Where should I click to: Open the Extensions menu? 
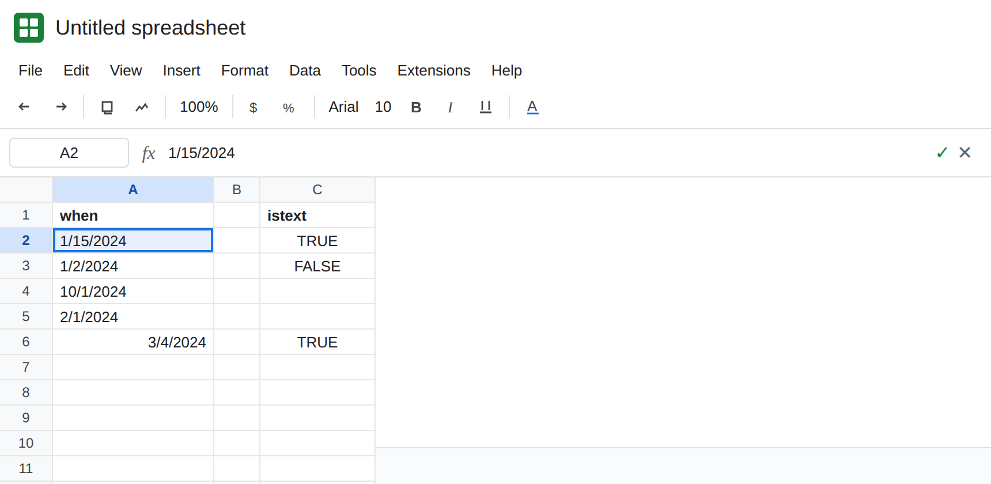(434, 70)
